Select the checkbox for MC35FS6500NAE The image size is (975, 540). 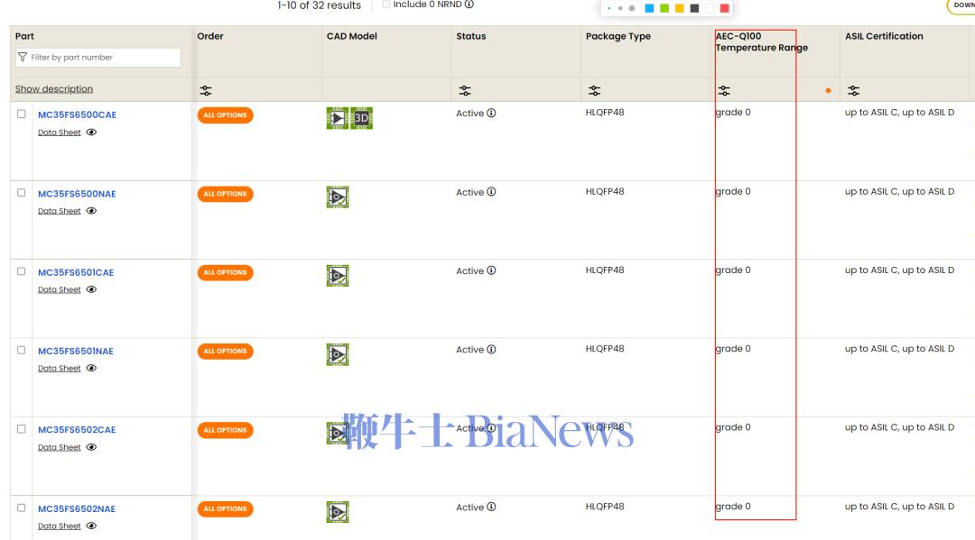pyautogui.click(x=21, y=193)
